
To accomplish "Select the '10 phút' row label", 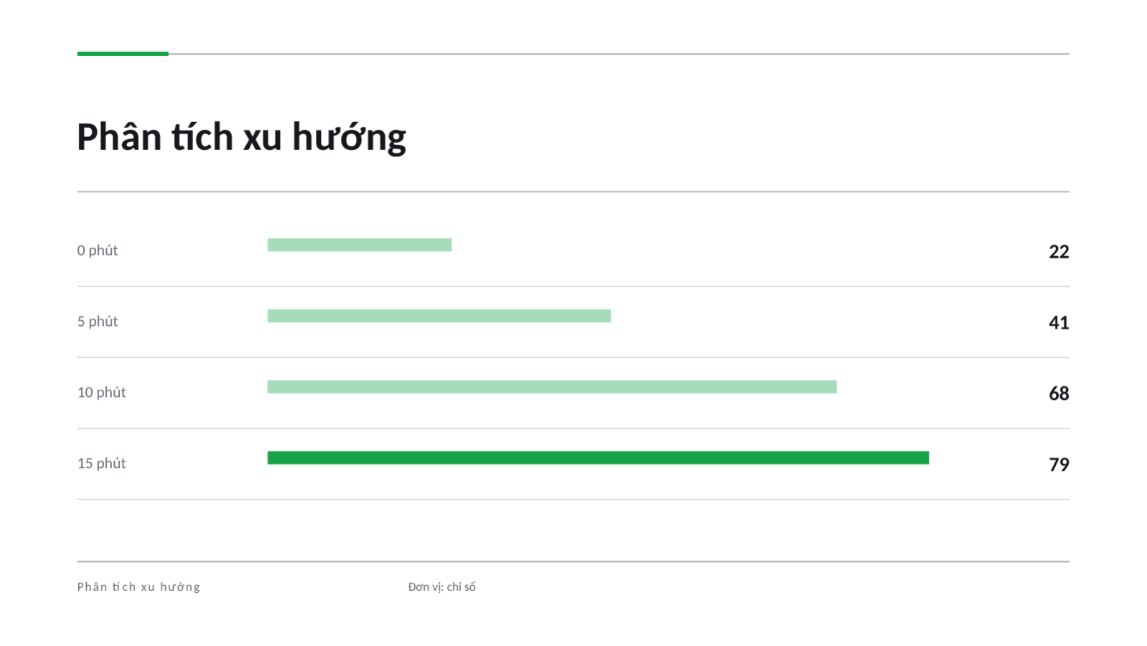I will pos(101,393).
